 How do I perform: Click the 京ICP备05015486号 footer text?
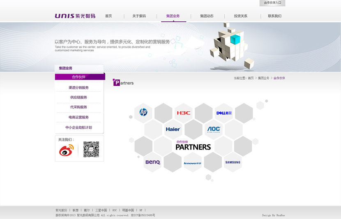[143, 215]
